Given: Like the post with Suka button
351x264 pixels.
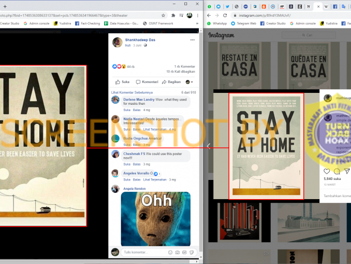Looking at the screenshot, I should [x=123, y=82].
